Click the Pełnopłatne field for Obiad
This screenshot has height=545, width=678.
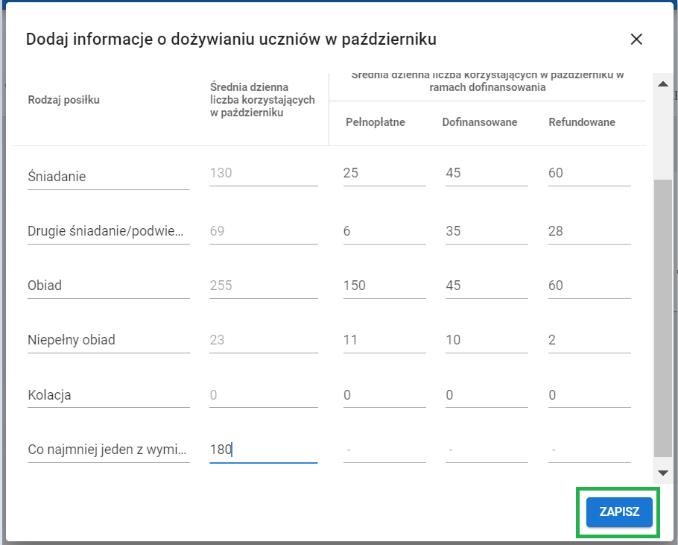384,286
